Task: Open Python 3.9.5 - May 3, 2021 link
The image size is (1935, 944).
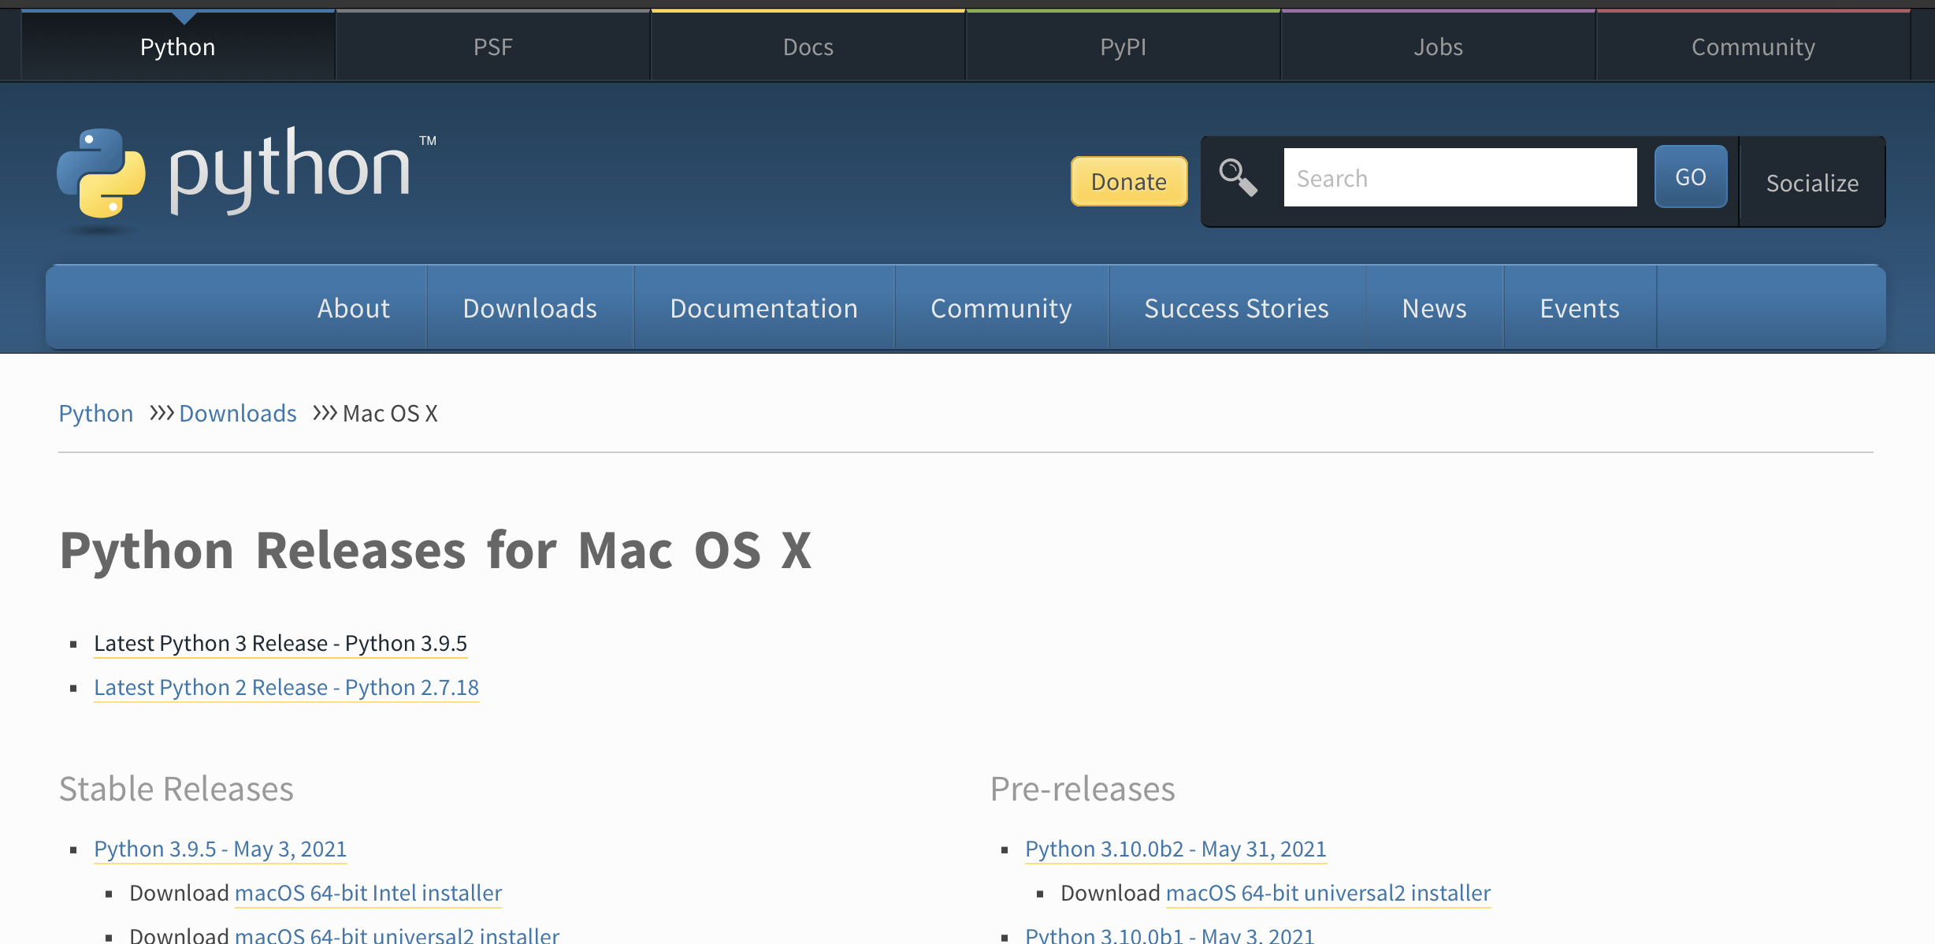Action: pos(221,849)
